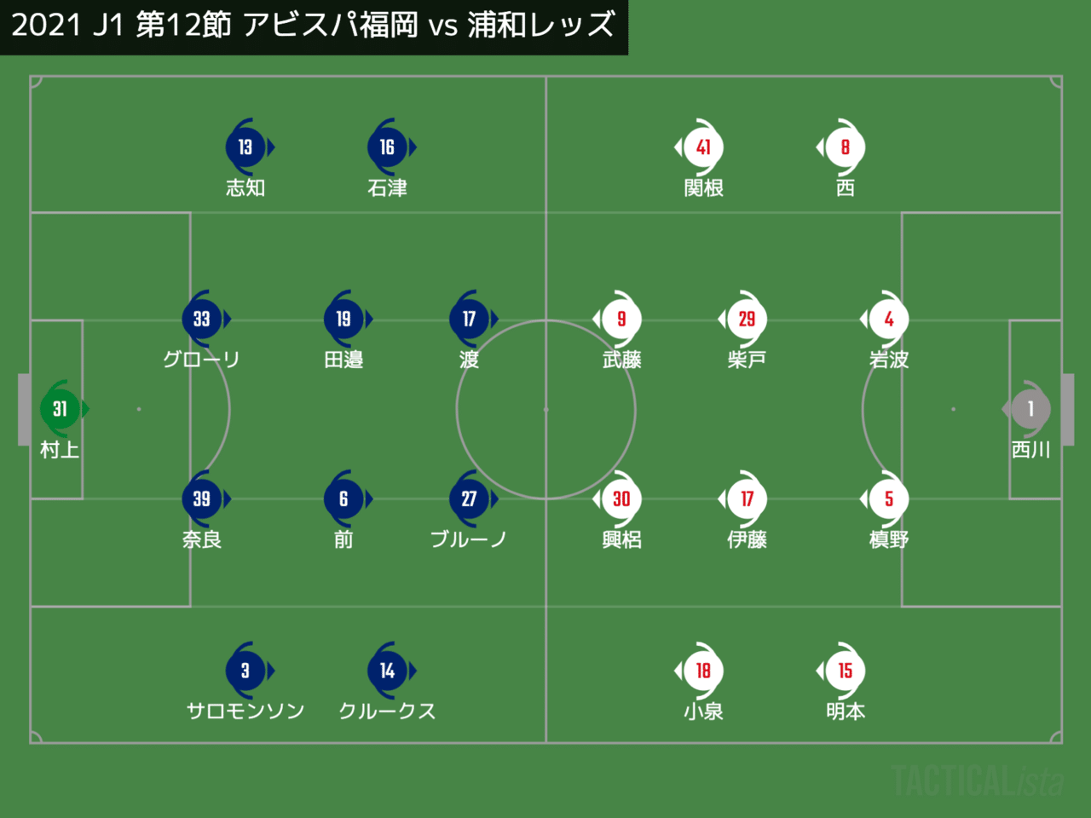This screenshot has width=1091, height=818.
Task: Click the サロモンソン player name label
Action: pyautogui.click(x=245, y=711)
